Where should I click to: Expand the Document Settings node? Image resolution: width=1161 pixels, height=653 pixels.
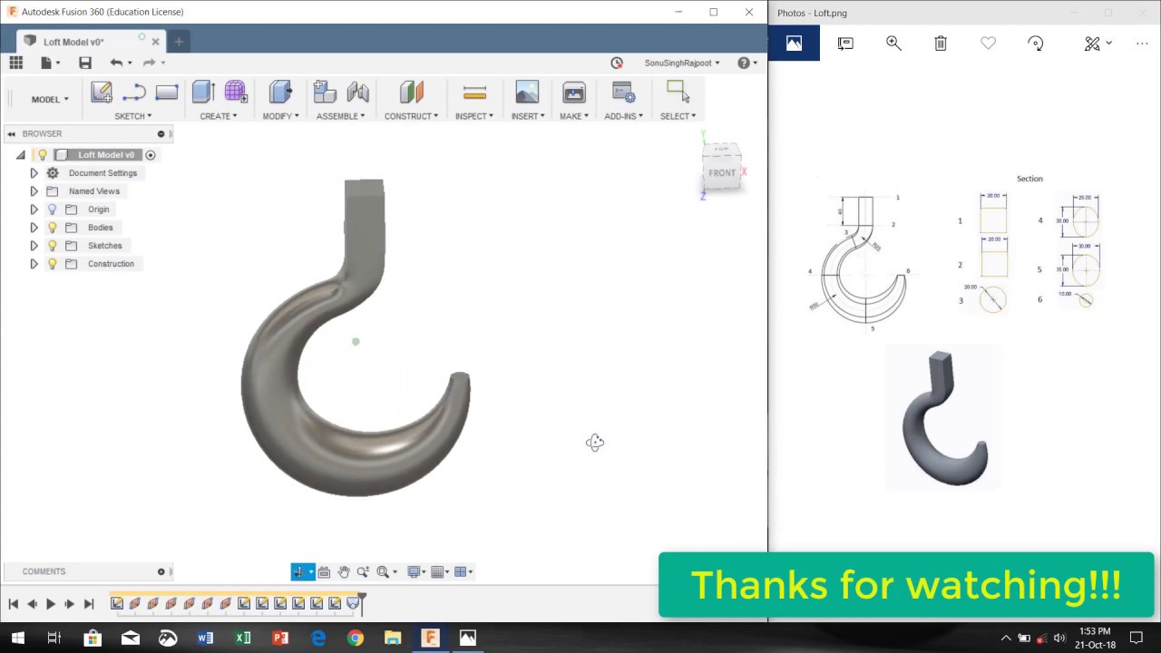(34, 173)
